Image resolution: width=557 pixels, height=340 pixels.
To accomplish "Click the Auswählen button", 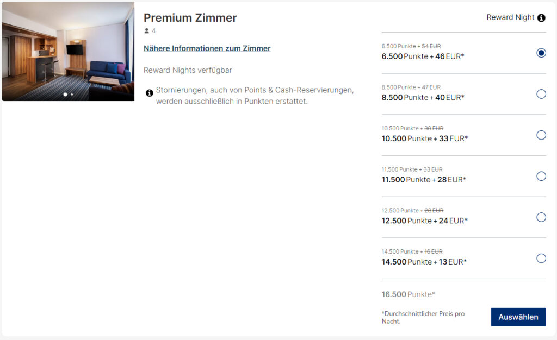I will coord(518,317).
